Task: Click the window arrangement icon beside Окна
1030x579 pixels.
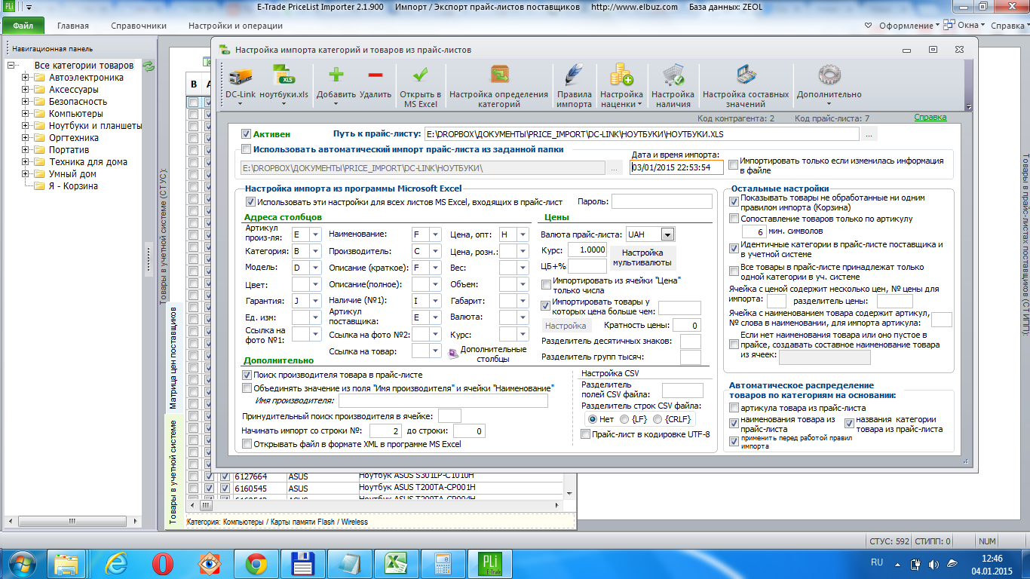Action: click(950, 26)
